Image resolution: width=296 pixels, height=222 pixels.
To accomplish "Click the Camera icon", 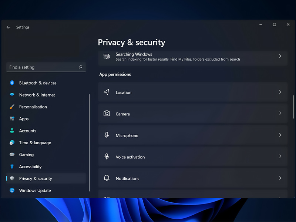I will pos(107,114).
